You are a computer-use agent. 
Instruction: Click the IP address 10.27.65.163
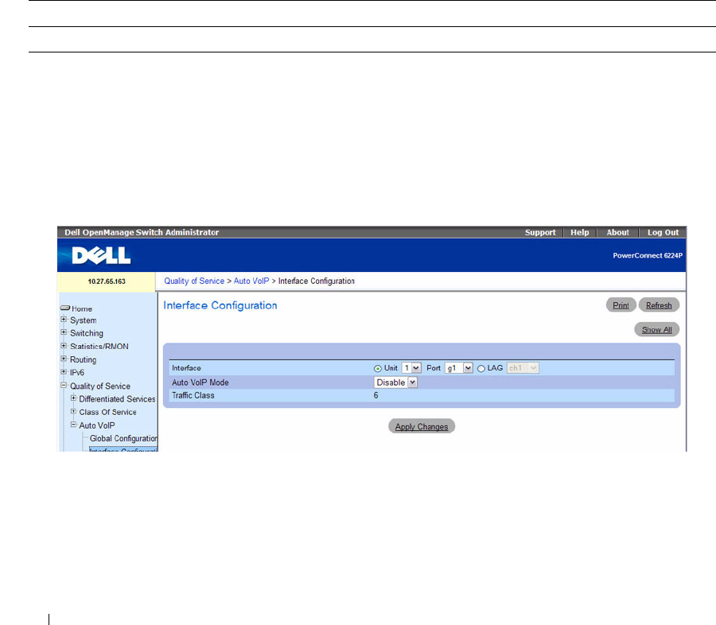pyautogui.click(x=107, y=281)
